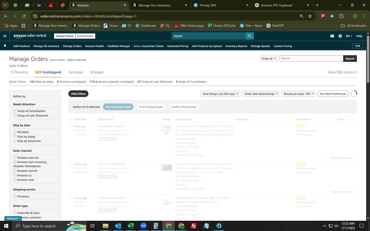Open the vCloud Choice United States selector
This screenshot has width=370, height=231.
click(x=75, y=36)
